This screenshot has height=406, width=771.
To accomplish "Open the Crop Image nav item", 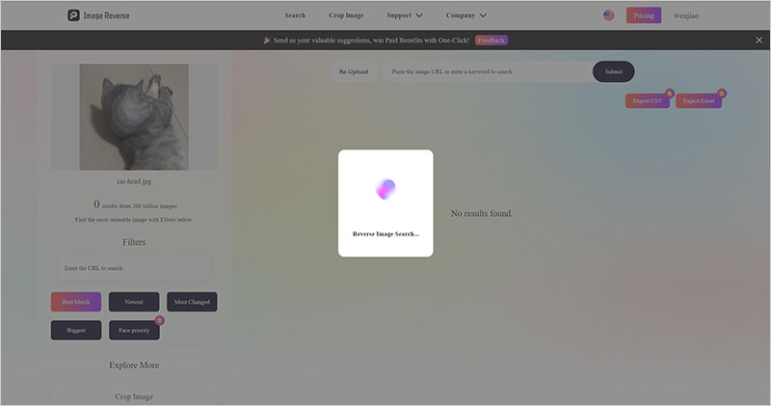I will pos(346,15).
